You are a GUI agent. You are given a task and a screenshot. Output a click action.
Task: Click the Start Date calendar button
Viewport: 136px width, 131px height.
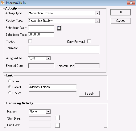[57, 118]
